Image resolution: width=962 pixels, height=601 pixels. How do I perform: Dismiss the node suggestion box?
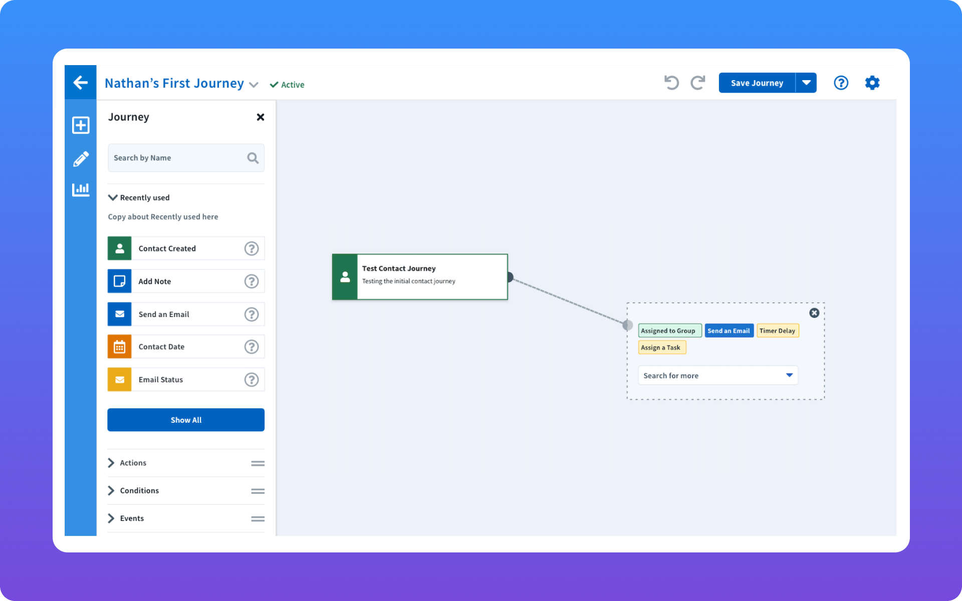pyautogui.click(x=814, y=313)
